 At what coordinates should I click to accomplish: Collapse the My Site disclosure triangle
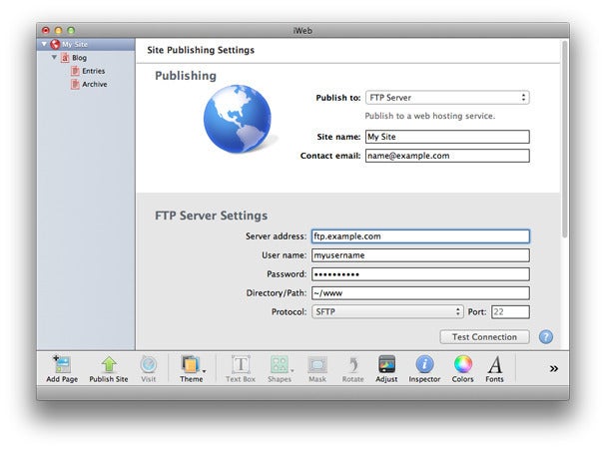click(44, 44)
